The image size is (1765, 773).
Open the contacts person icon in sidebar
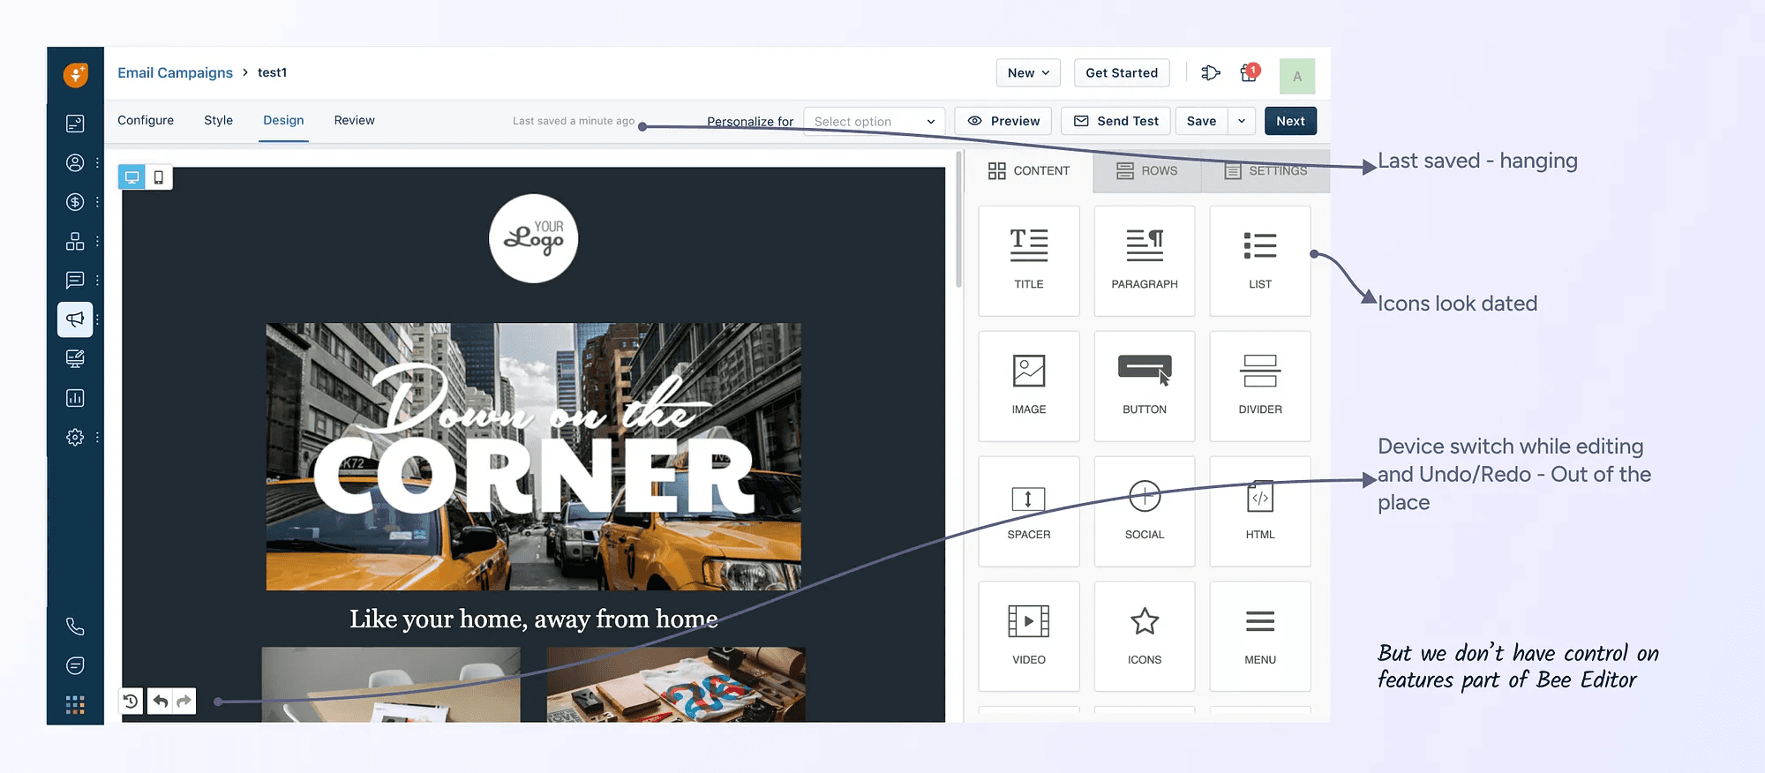click(x=75, y=163)
